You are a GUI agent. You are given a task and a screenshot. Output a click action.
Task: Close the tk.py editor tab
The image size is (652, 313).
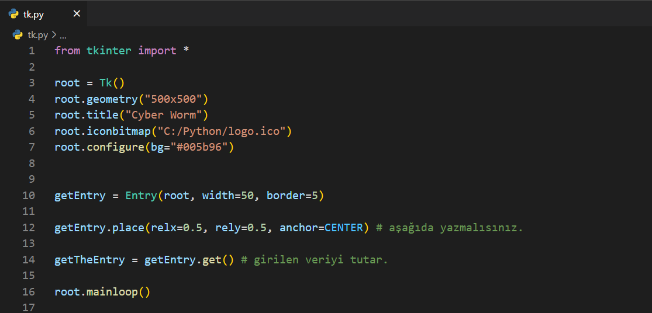(77, 14)
